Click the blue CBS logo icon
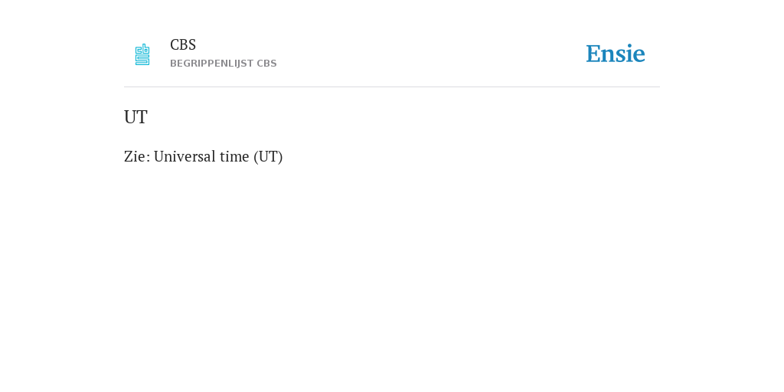 click(142, 54)
